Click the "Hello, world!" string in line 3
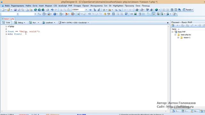The width and height of the screenshot is (205, 115). pos(29,31)
